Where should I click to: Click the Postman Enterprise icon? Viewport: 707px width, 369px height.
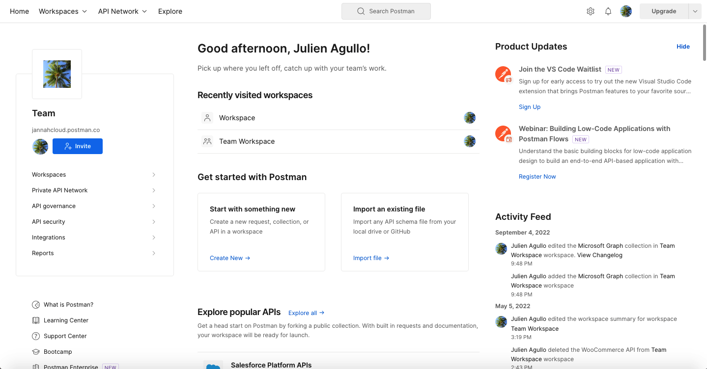pyautogui.click(x=35, y=366)
